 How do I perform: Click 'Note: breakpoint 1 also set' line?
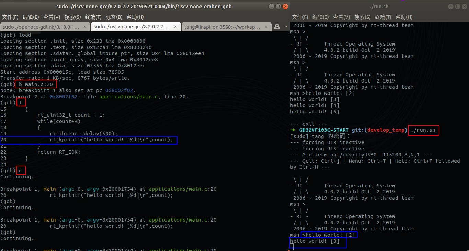[x=68, y=90]
